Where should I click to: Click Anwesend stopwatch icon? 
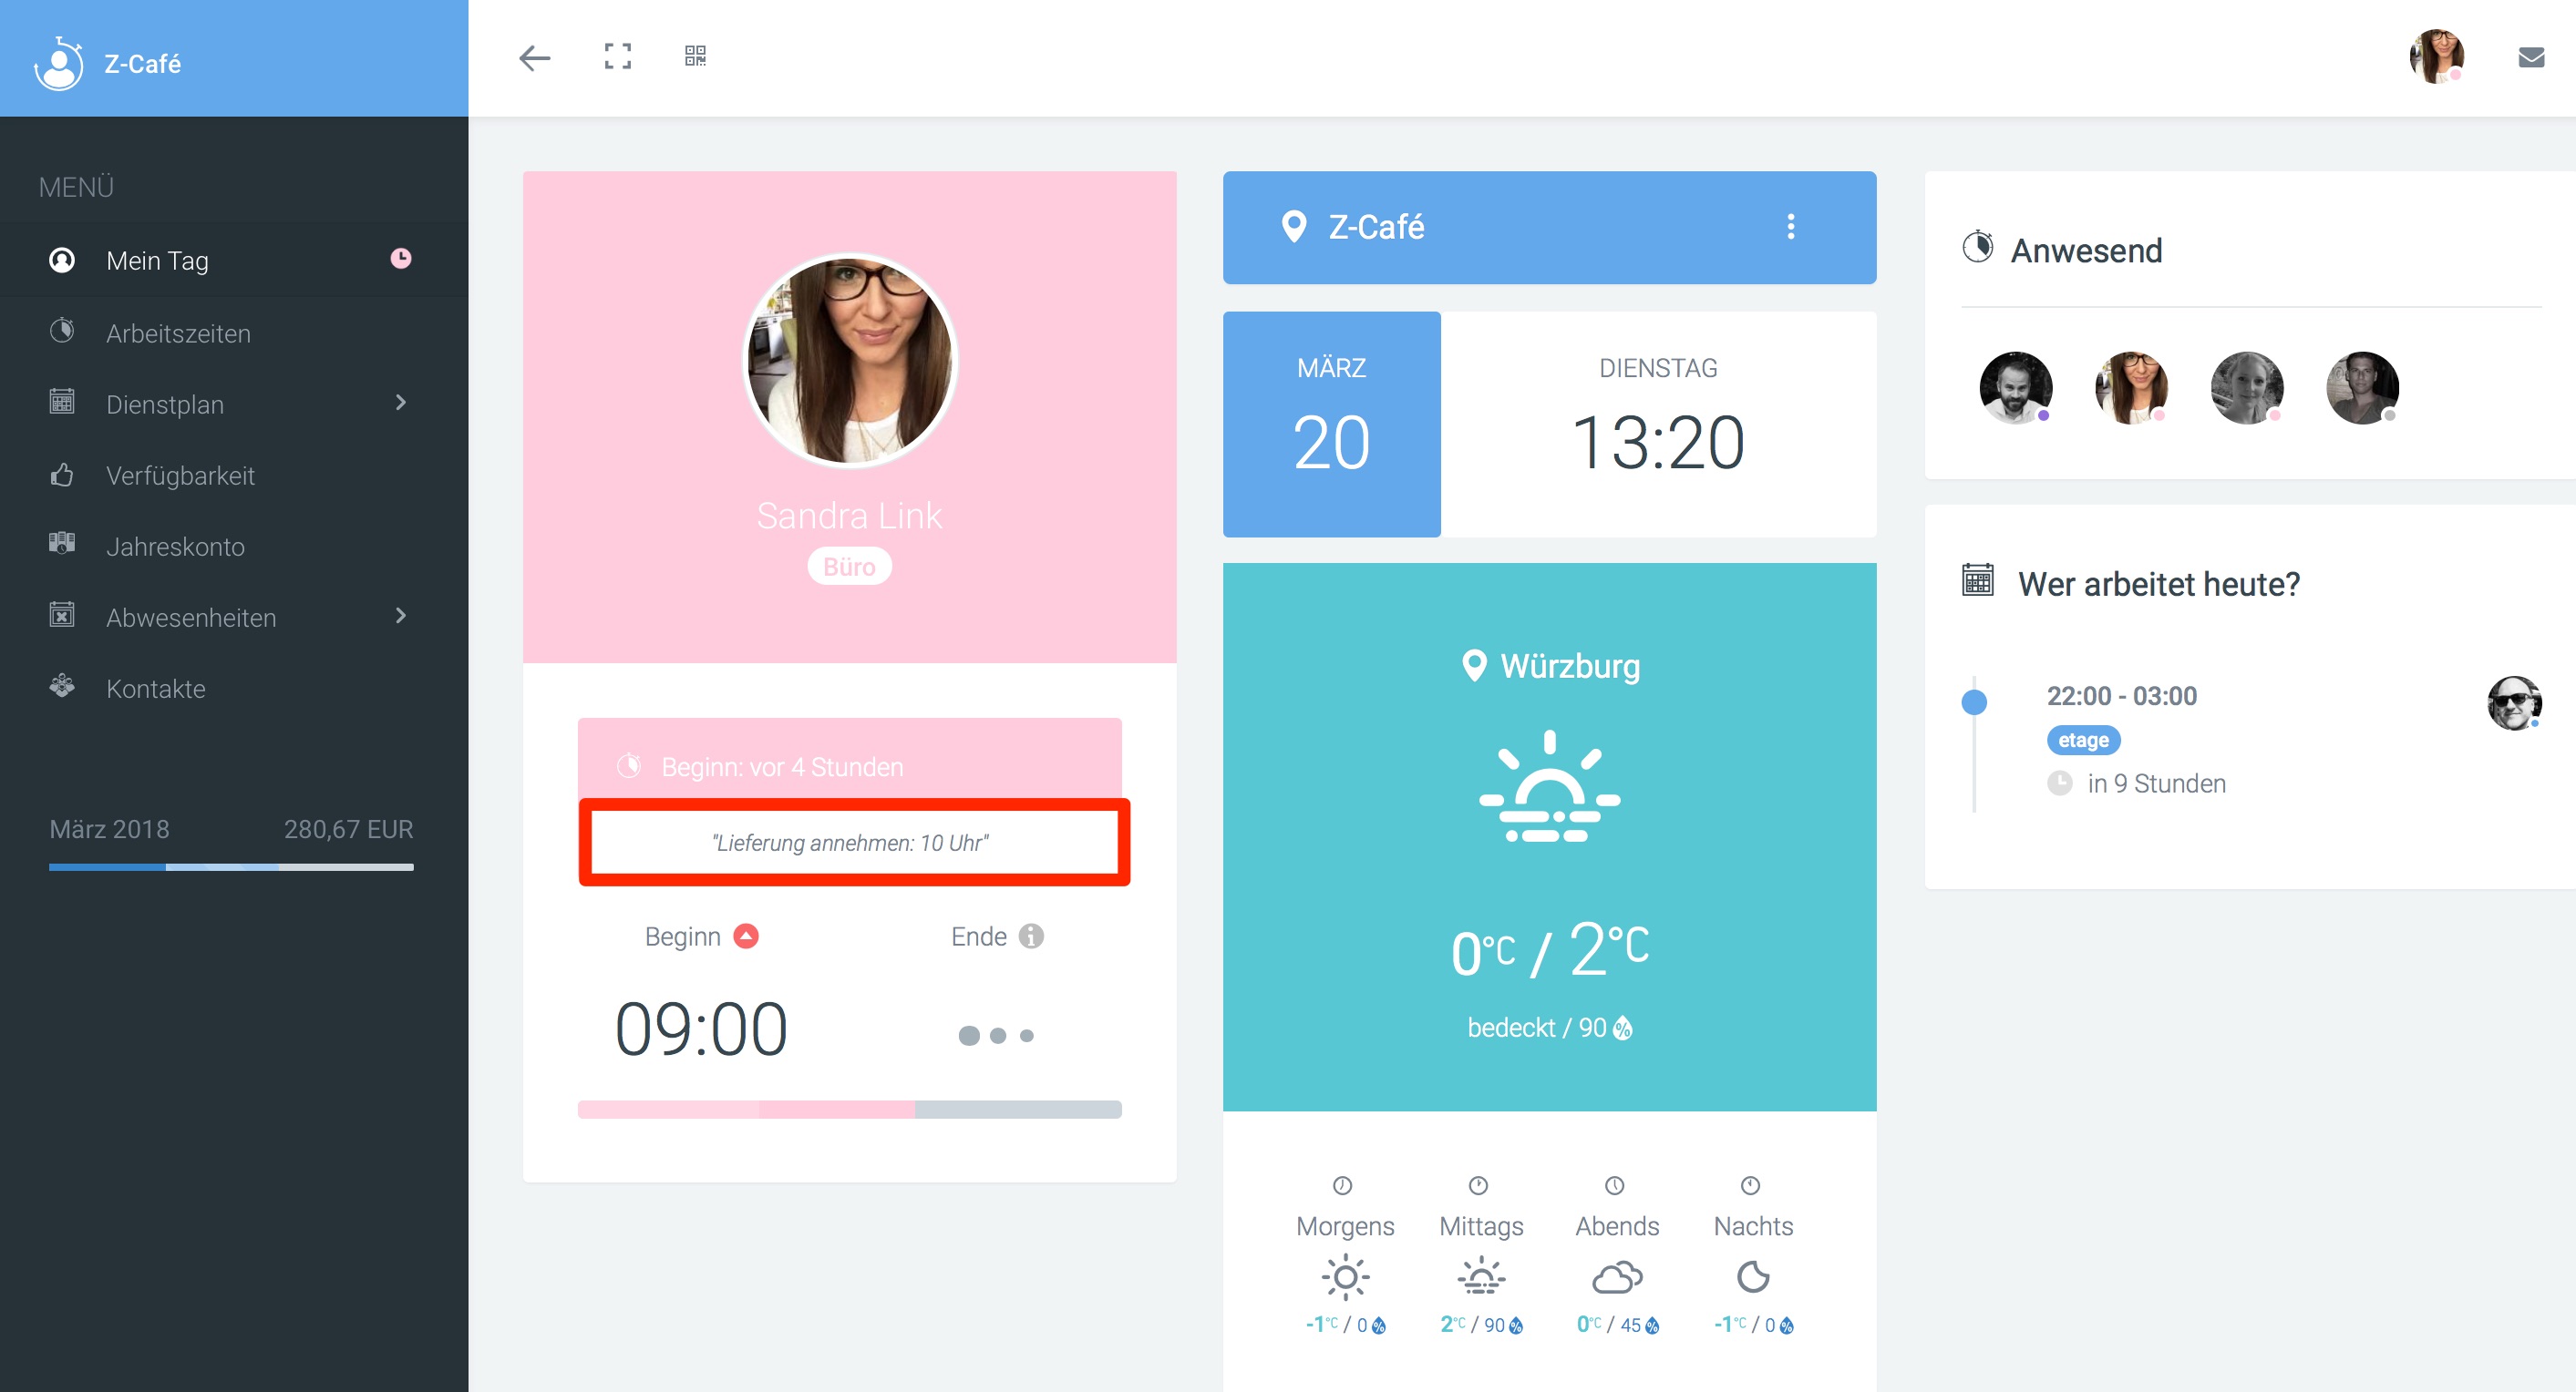1977,247
